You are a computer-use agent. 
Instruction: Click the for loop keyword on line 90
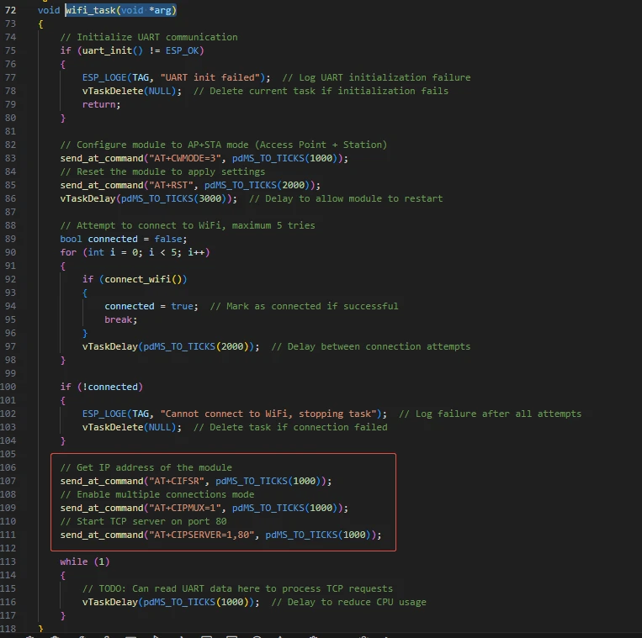pos(68,252)
